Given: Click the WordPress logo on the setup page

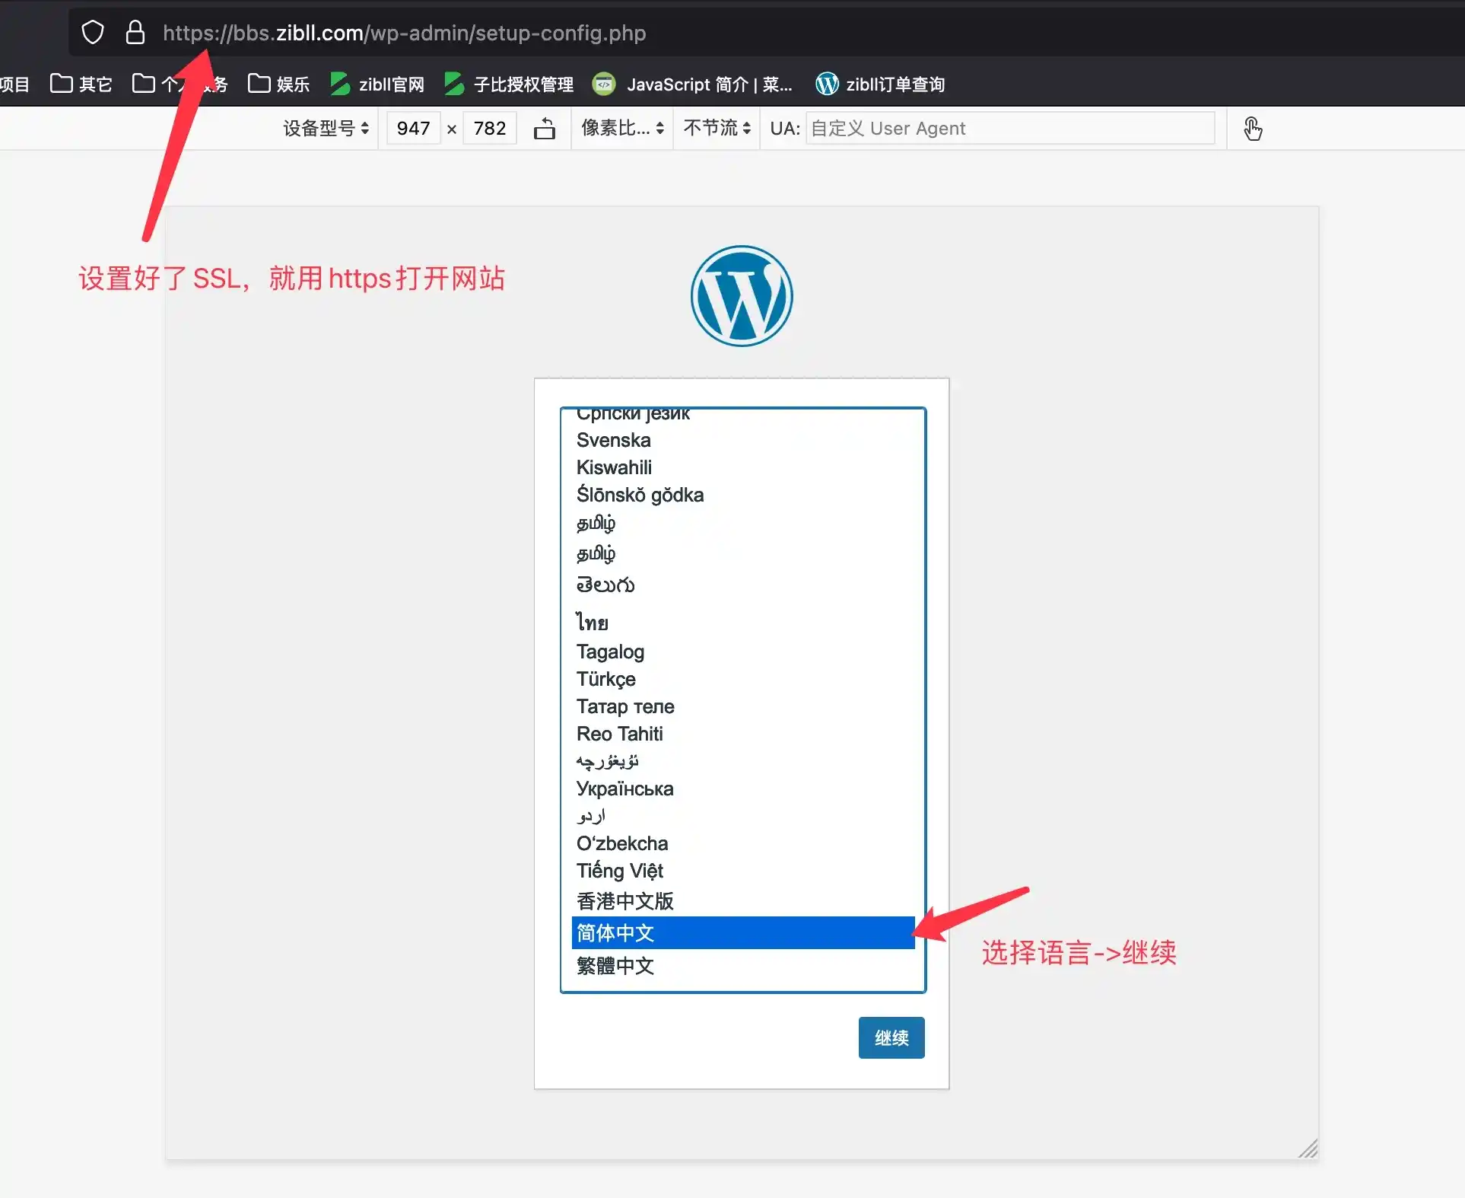Looking at the screenshot, I should pyautogui.click(x=741, y=296).
